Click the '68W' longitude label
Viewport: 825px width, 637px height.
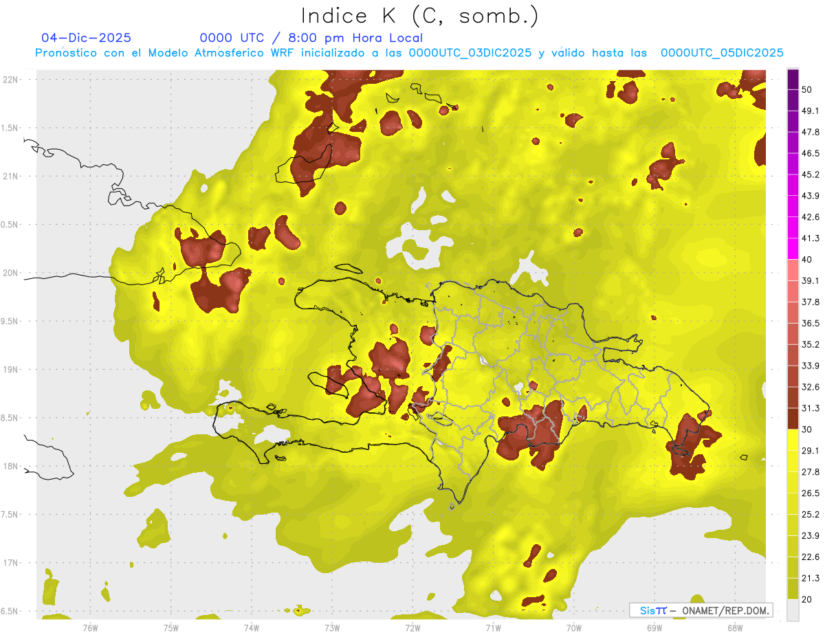click(735, 628)
